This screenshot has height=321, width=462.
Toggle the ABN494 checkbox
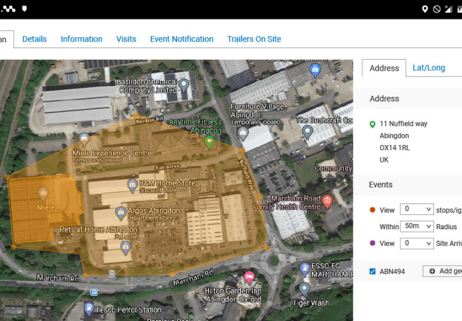tap(372, 271)
